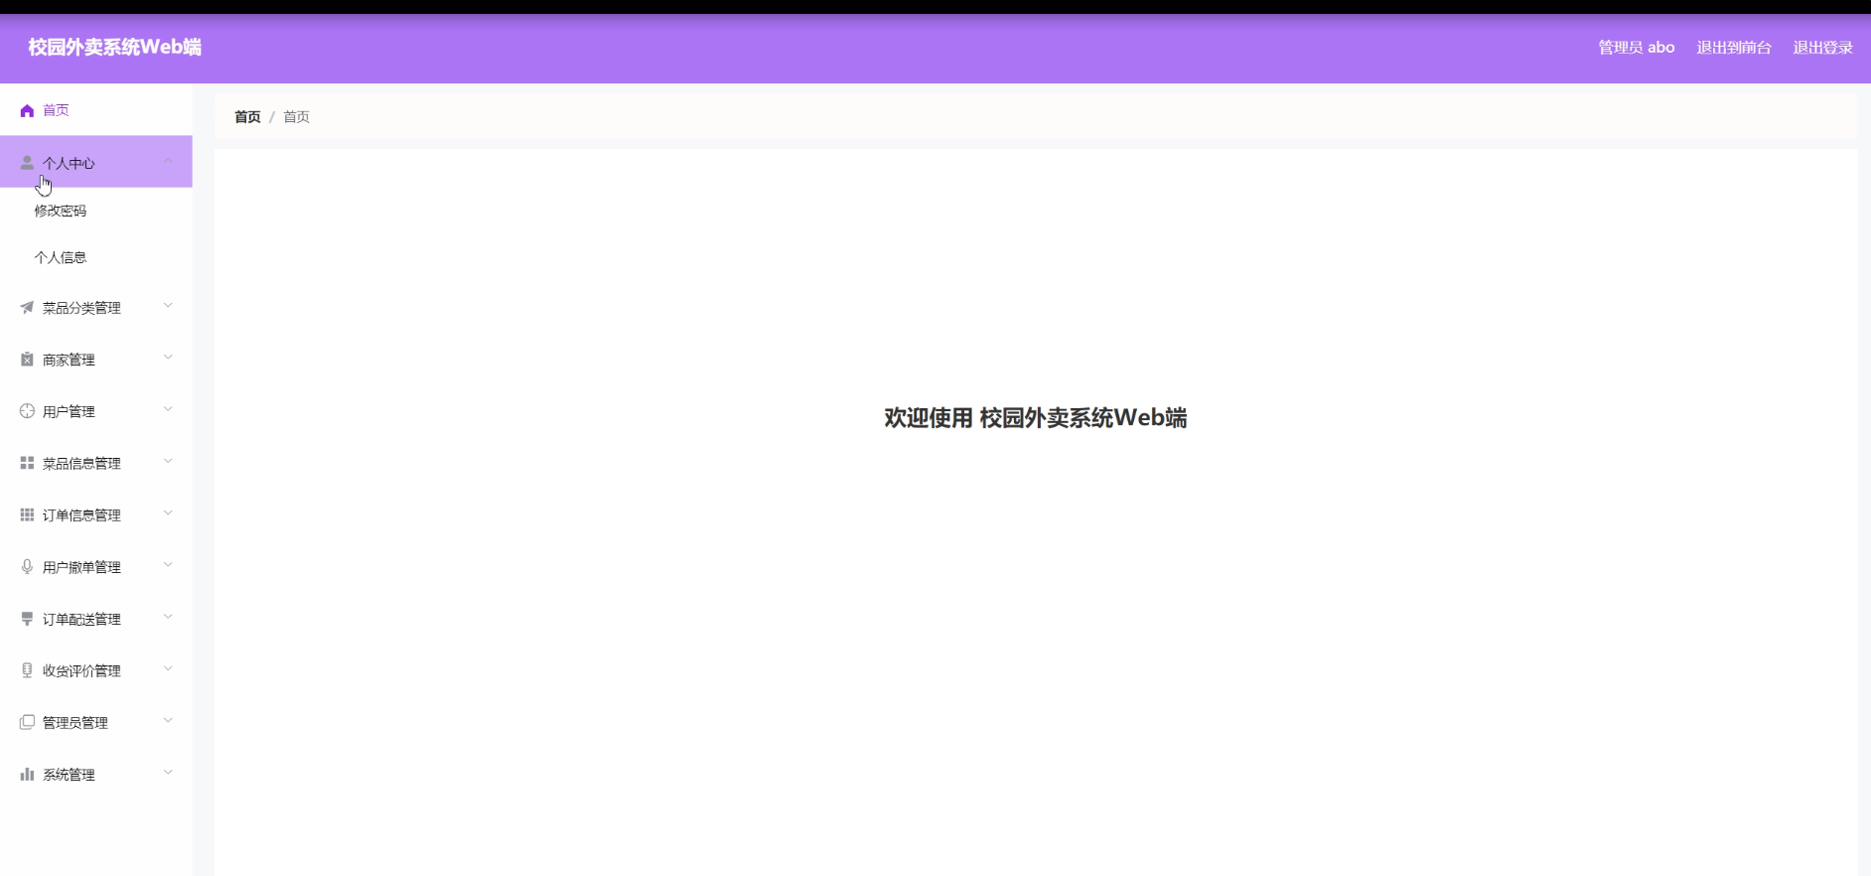The height and width of the screenshot is (876, 1871).
Task: Click the paper plane icon for 菜品分类管理
Action: pos(27,308)
